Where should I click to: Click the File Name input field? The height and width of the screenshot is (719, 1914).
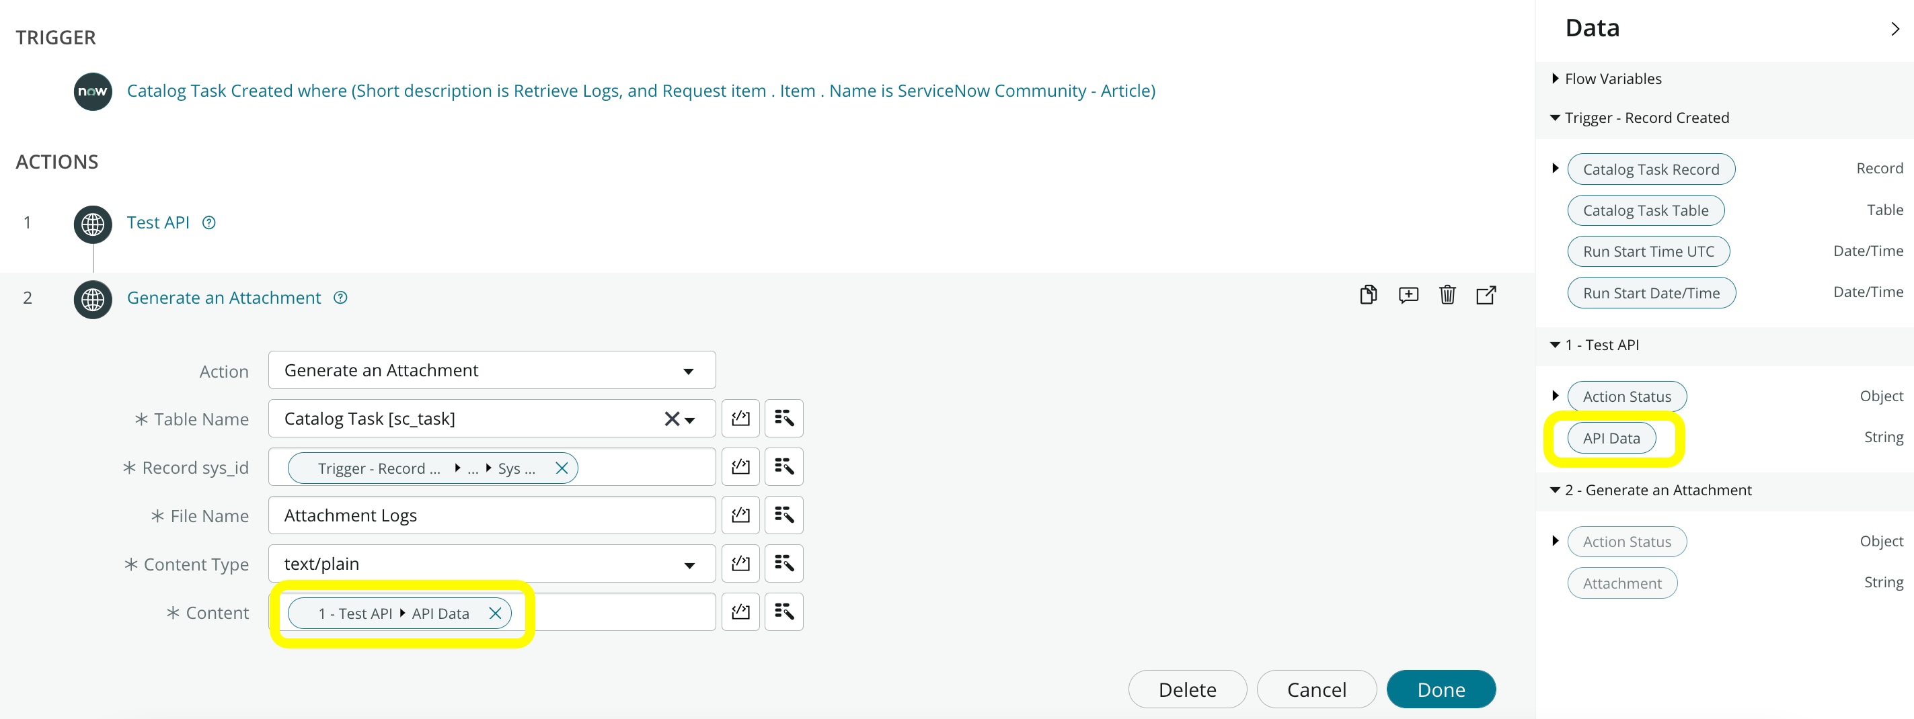(492, 515)
